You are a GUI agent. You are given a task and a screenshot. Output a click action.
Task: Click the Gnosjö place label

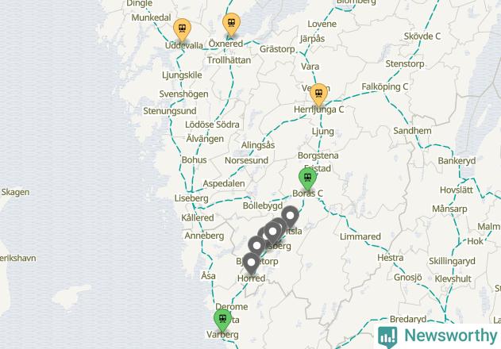coord(407,277)
